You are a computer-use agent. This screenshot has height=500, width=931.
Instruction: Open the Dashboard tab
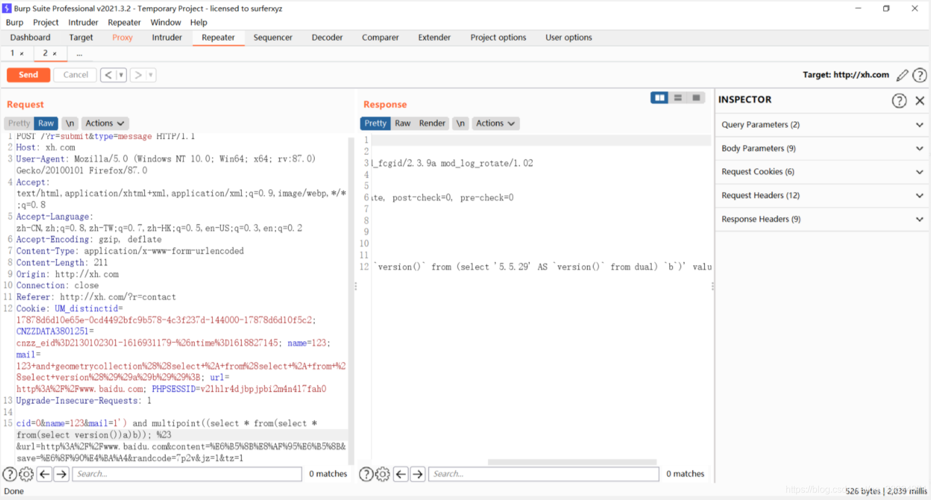coord(30,38)
